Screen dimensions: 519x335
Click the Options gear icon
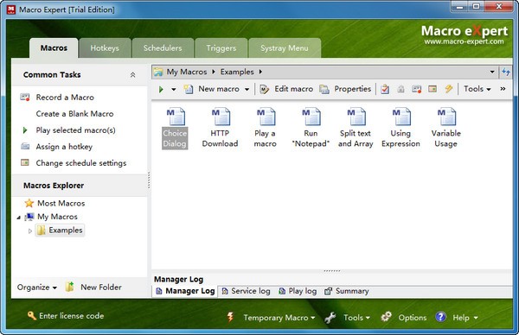coord(386,317)
